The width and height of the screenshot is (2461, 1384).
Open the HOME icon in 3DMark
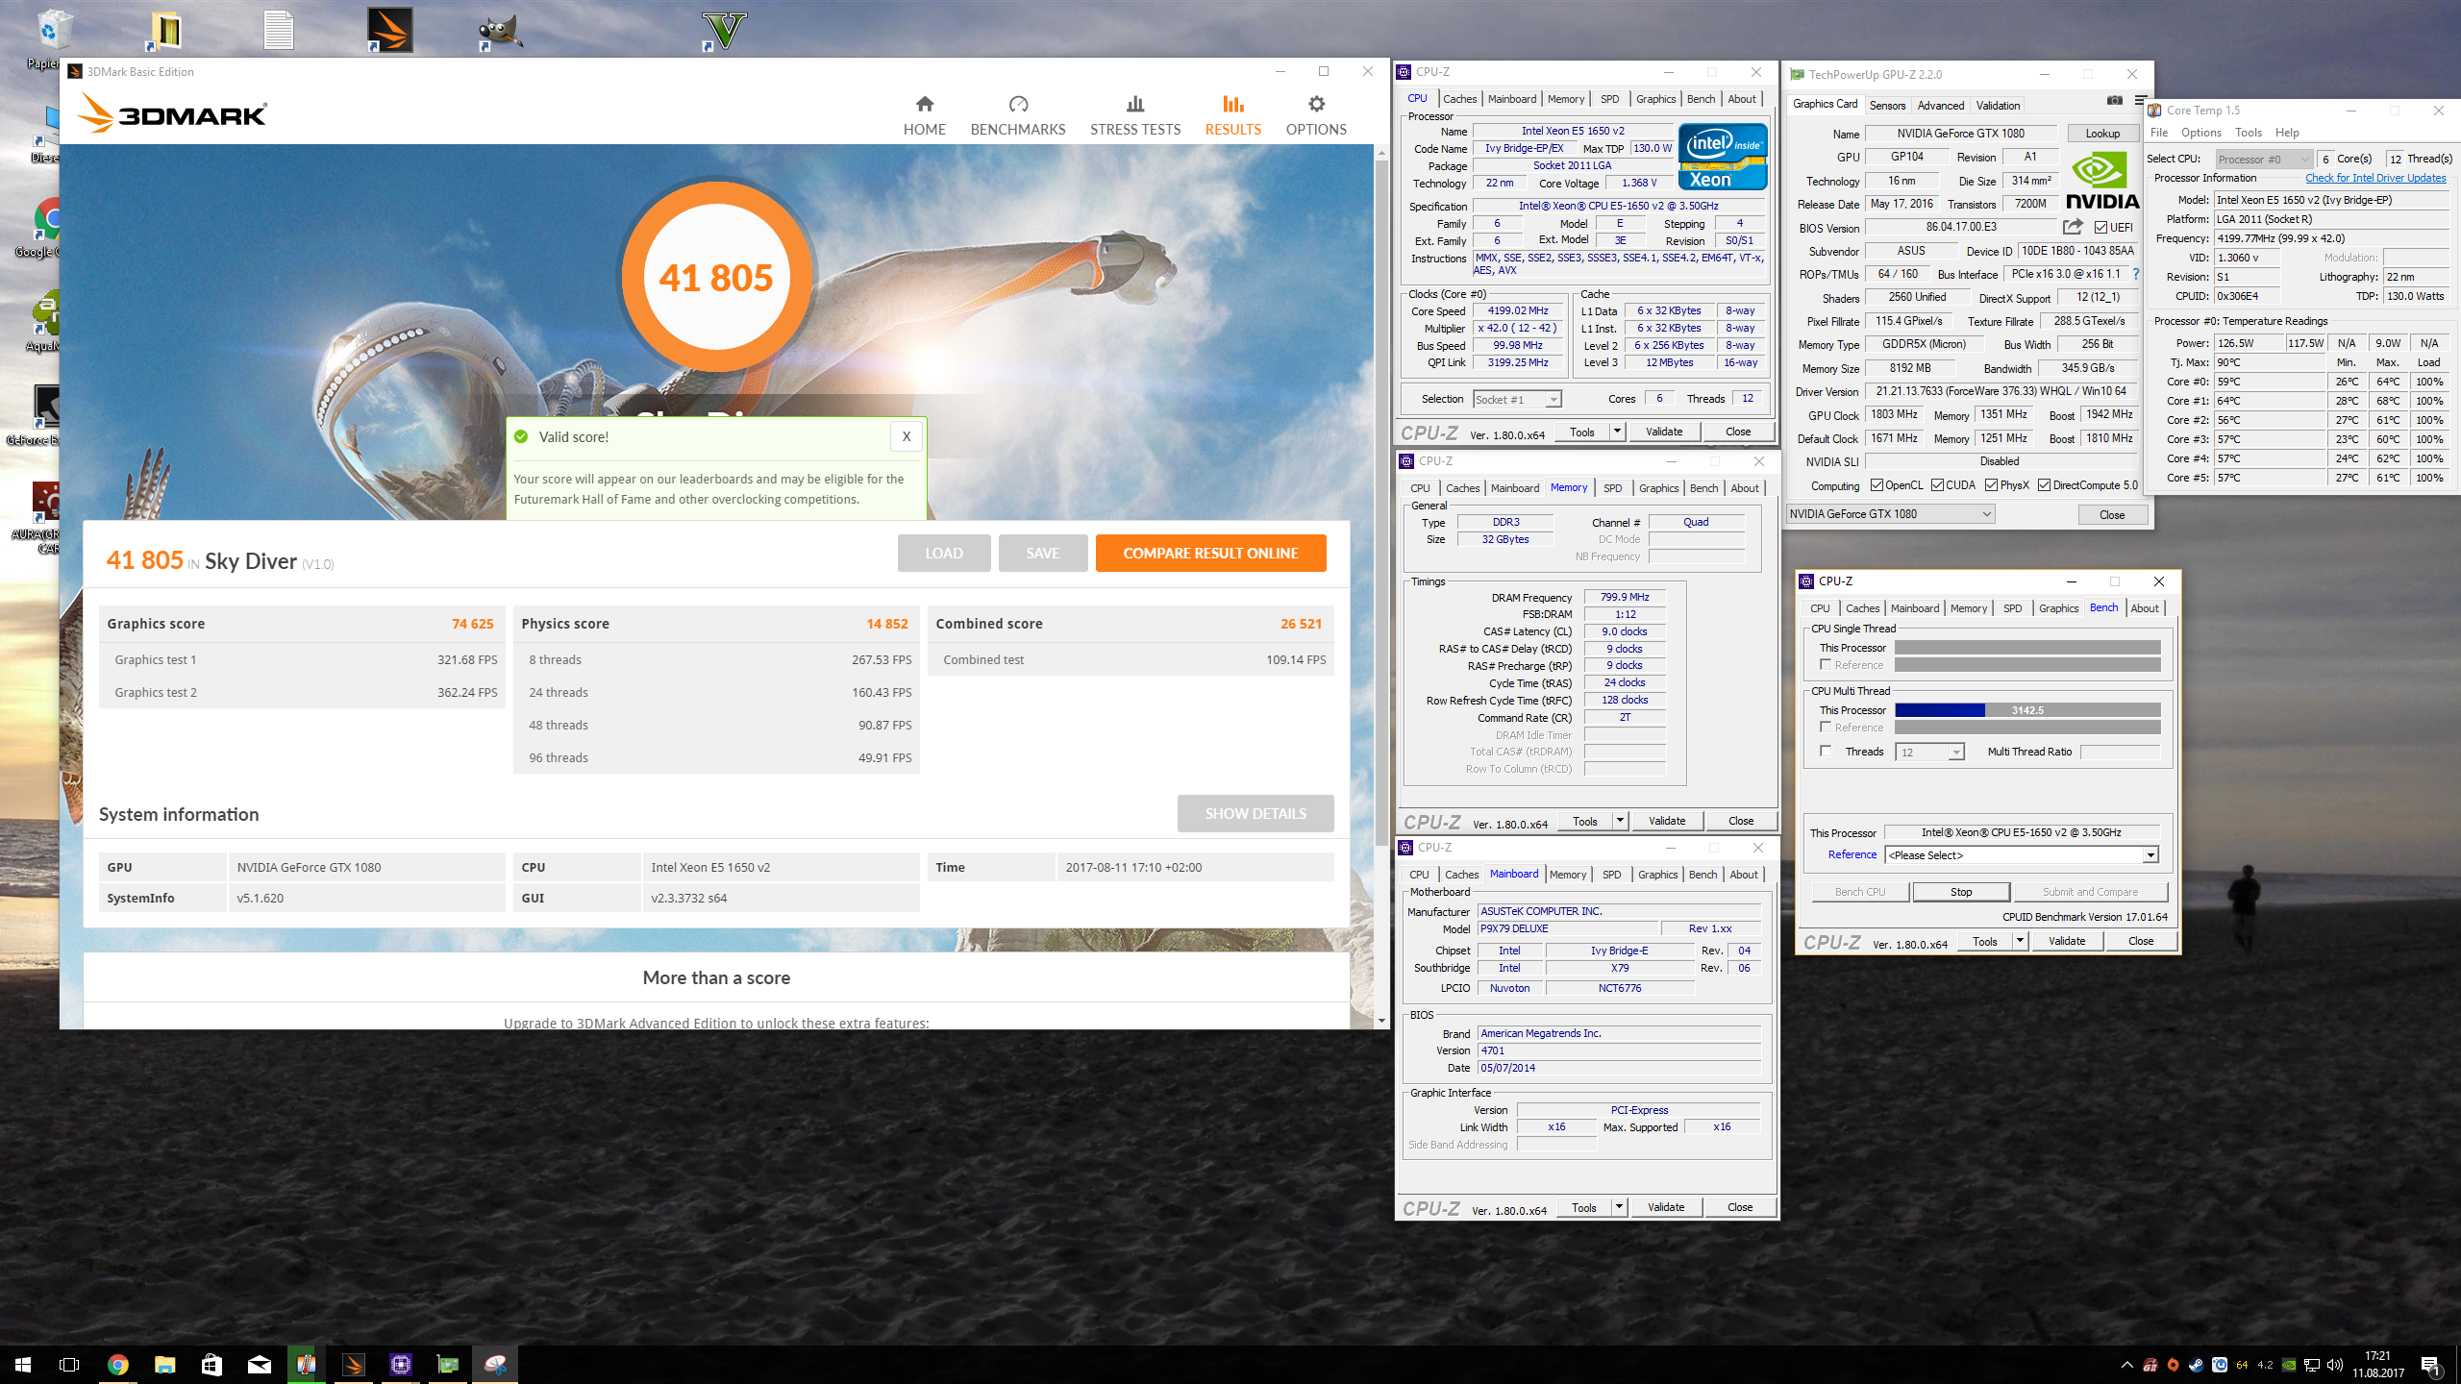924,104
